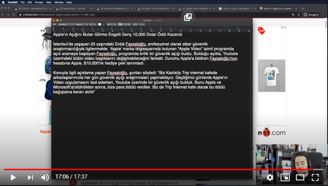Reload the browser page

click(13, 15)
